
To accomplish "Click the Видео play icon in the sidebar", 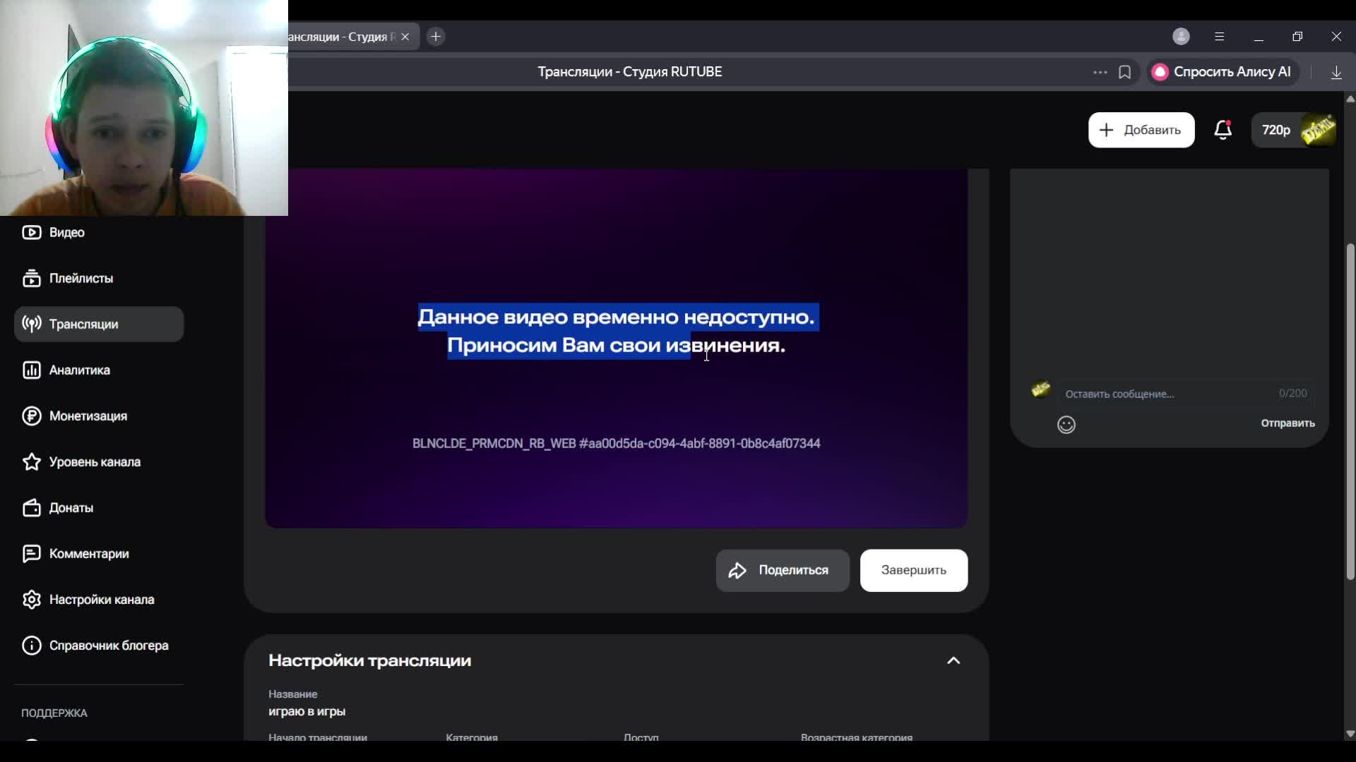I will [x=31, y=232].
